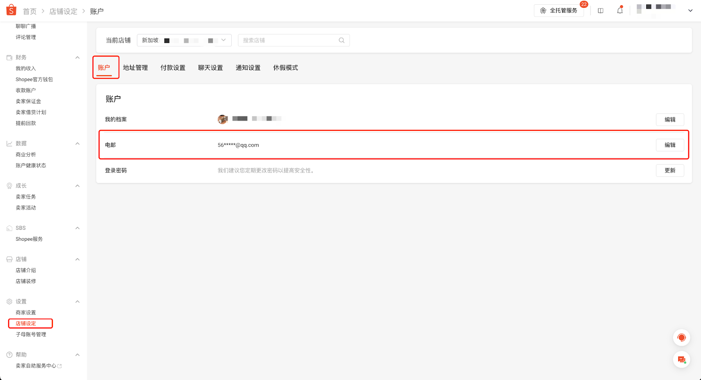This screenshot has height=380, width=701.
Task: Open the notifications bell
Action: [620, 11]
